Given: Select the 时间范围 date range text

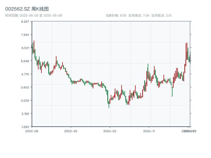Looking at the screenshot, I should (33, 16).
